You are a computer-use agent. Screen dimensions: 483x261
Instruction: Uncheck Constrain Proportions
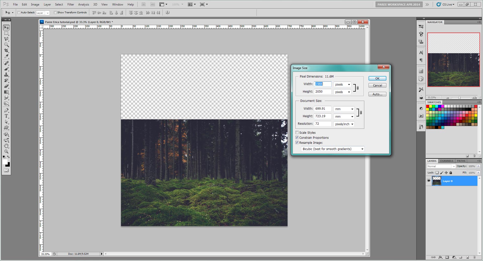click(297, 138)
